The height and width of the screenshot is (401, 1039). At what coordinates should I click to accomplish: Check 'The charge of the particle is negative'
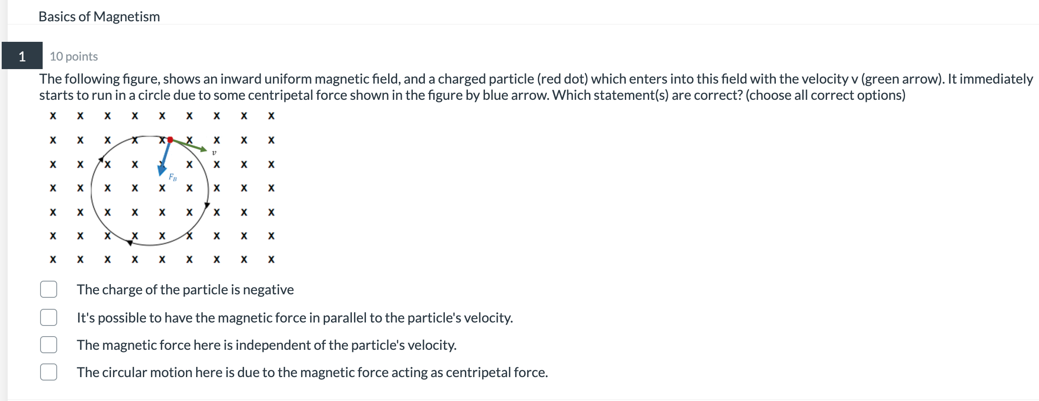[x=48, y=290]
